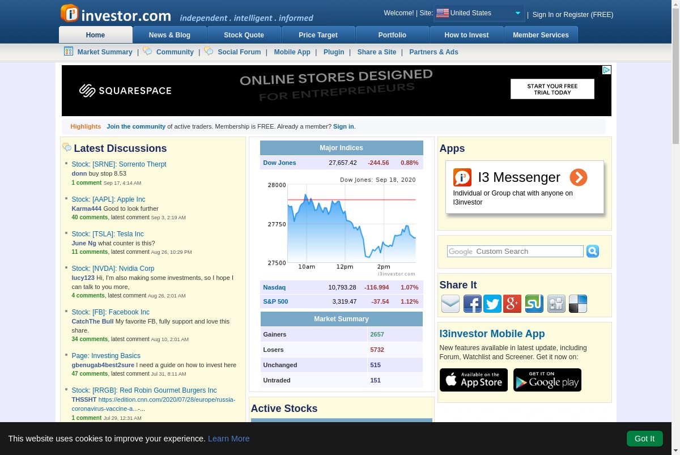The width and height of the screenshot is (680, 455).
Task: Click the Sign in link in Highlights
Action: tap(343, 126)
